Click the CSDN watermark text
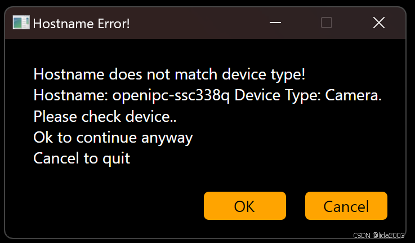This screenshot has width=415, height=243. [x=362, y=235]
